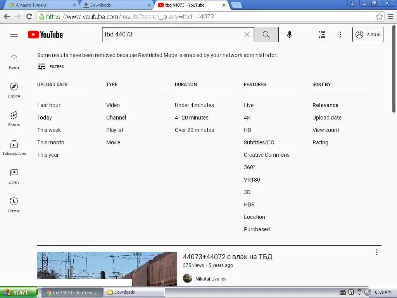Filter by This year

pyautogui.click(x=48, y=155)
